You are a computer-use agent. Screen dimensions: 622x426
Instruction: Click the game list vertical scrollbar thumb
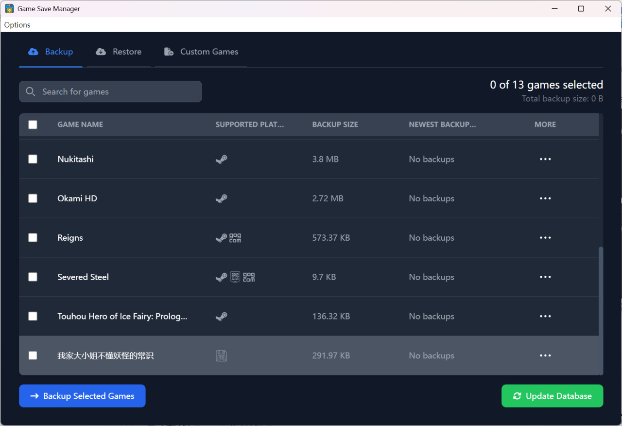pos(601,311)
